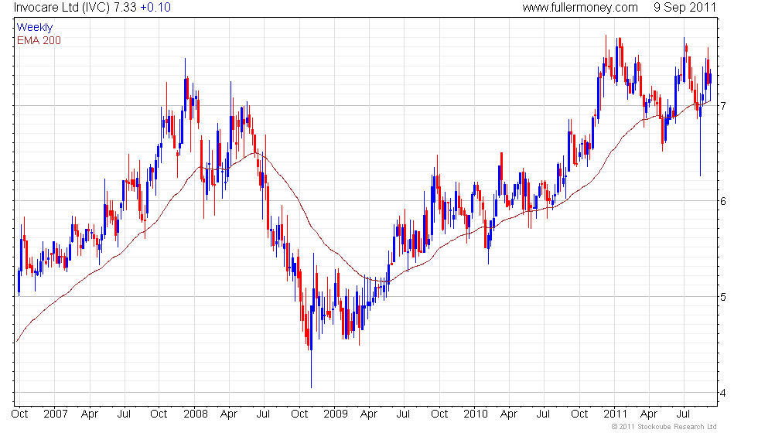Open the www.fullermoney.com link text
This screenshot has width=758, height=433.
pyautogui.click(x=580, y=8)
